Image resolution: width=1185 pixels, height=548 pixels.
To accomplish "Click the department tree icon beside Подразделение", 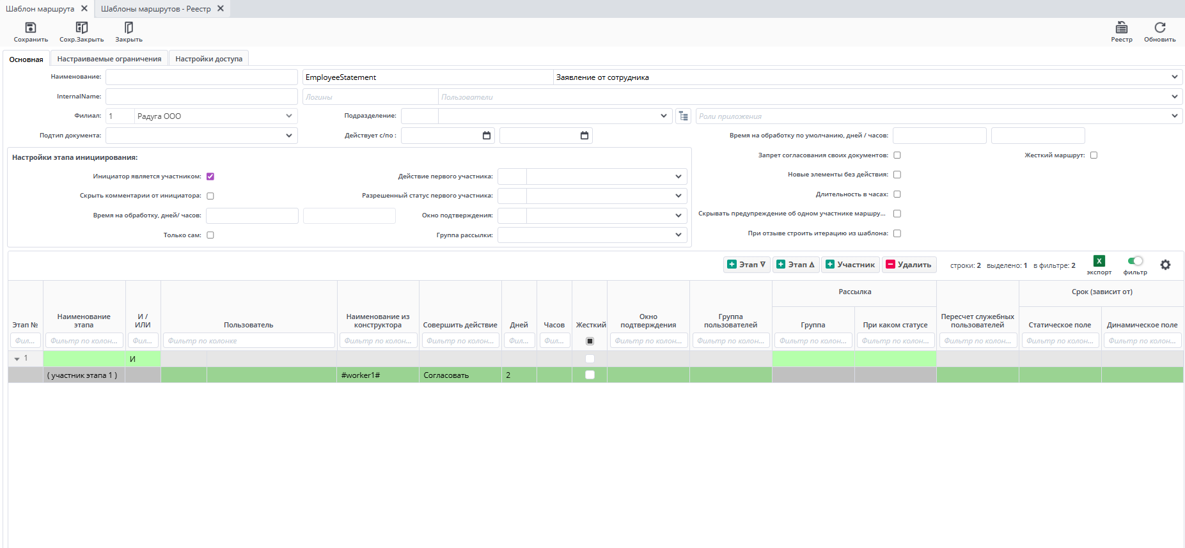I will [x=684, y=116].
